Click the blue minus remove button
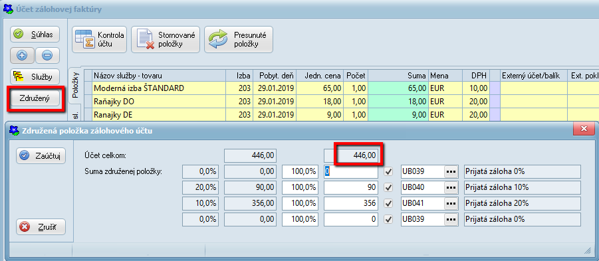Screen dimensions: 599x261 click(x=47, y=56)
